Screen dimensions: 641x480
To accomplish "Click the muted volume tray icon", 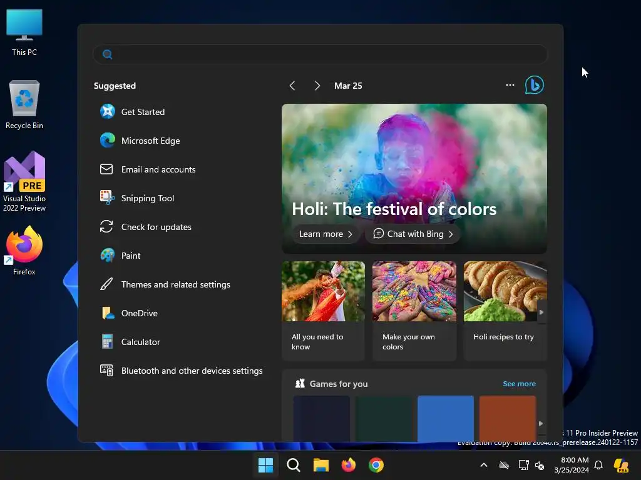I will (540, 465).
